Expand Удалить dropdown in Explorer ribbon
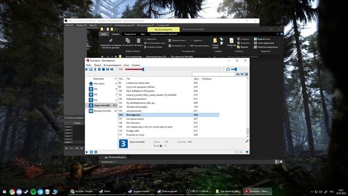The height and width of the screenshot is (196, 348). click(197, 41)
